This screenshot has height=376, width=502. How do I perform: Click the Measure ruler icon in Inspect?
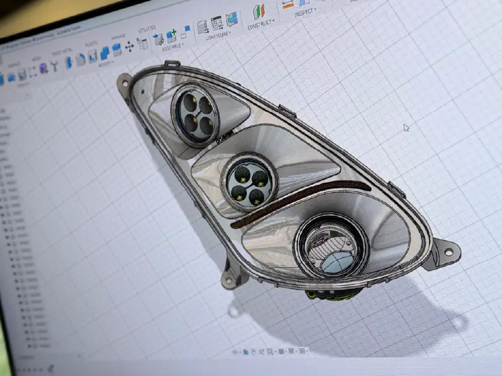(x=288, y=4)
